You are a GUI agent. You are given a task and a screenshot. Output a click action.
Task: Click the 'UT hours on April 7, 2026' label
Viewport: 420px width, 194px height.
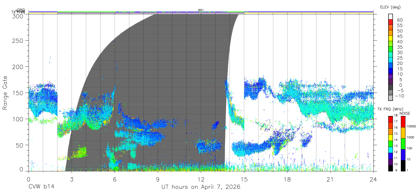[x=201, y=187]
